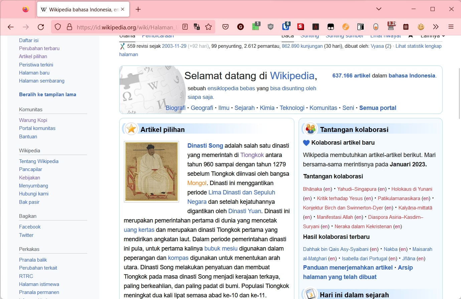Click the padlock site security icon
Screen dimensions: 461x299
pos(69,27)
